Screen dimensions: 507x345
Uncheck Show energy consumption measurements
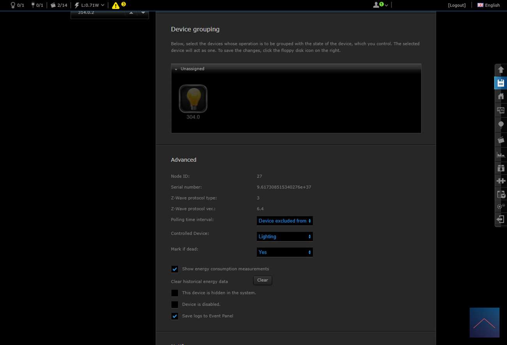pyautogui.click(x=175, y=269)
